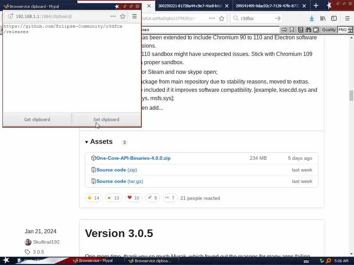Close the 299541499 tab

coord(304,6)
